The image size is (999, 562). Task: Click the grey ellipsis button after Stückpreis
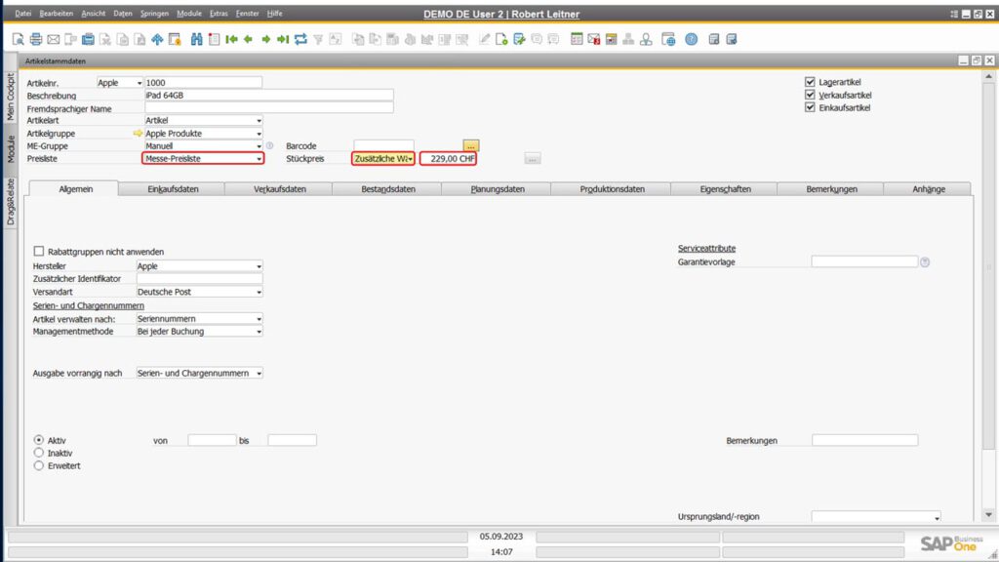[533, 159]
